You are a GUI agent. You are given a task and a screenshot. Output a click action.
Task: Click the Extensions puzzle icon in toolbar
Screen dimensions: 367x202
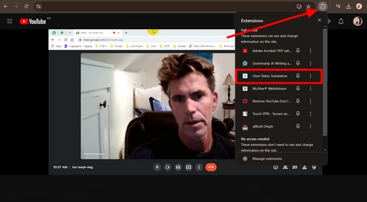coord(323,6)
